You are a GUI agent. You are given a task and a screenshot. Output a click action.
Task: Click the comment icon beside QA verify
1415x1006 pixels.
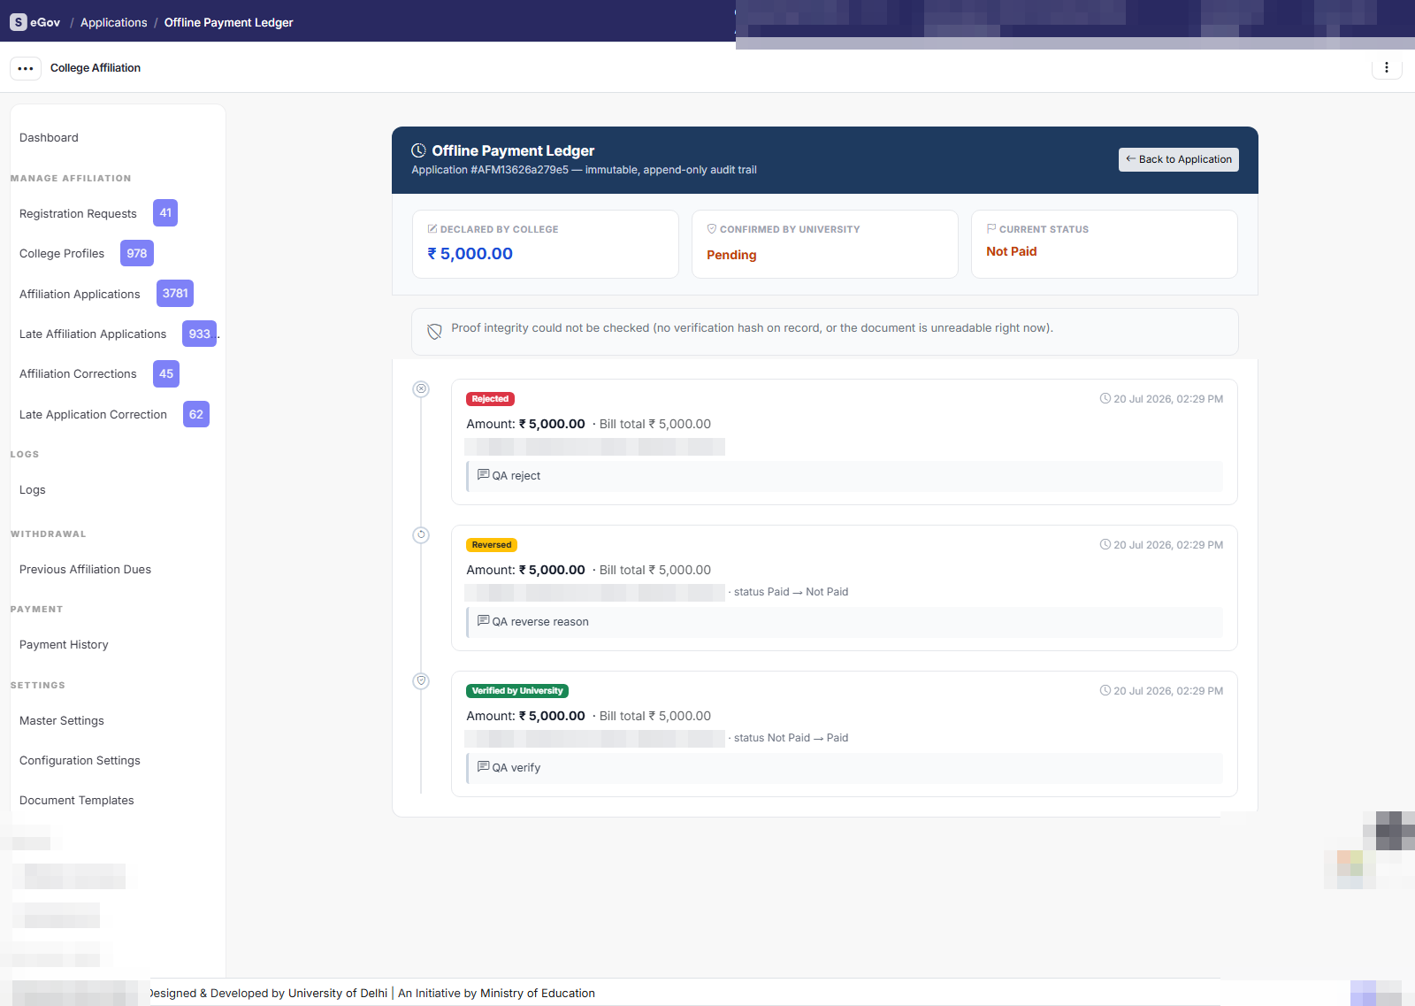484,767
